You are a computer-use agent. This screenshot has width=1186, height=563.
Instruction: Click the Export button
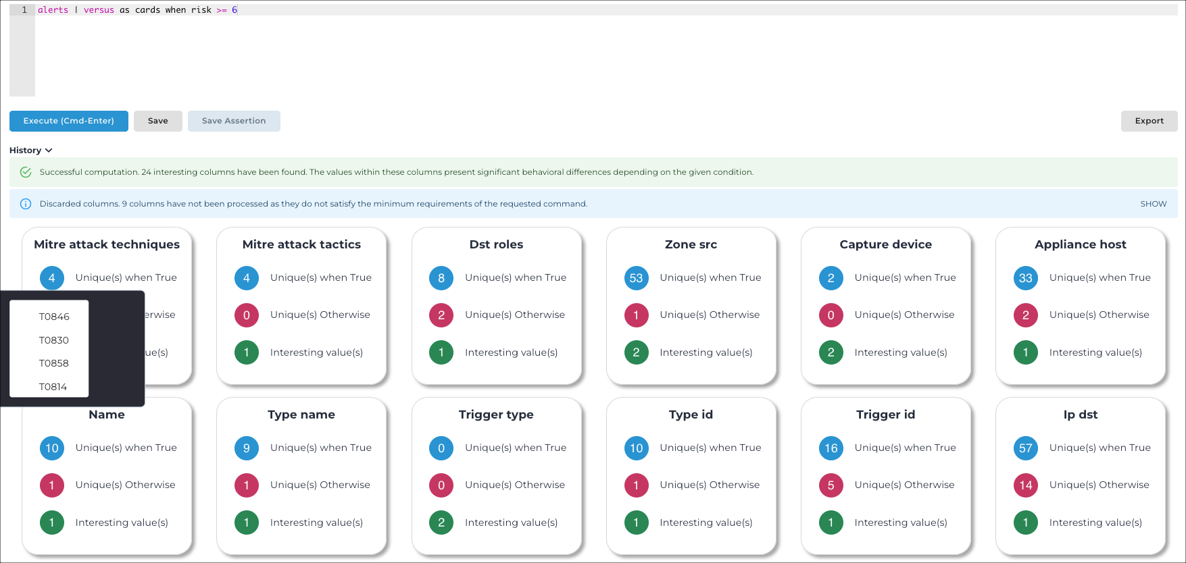coord(1150,121)
